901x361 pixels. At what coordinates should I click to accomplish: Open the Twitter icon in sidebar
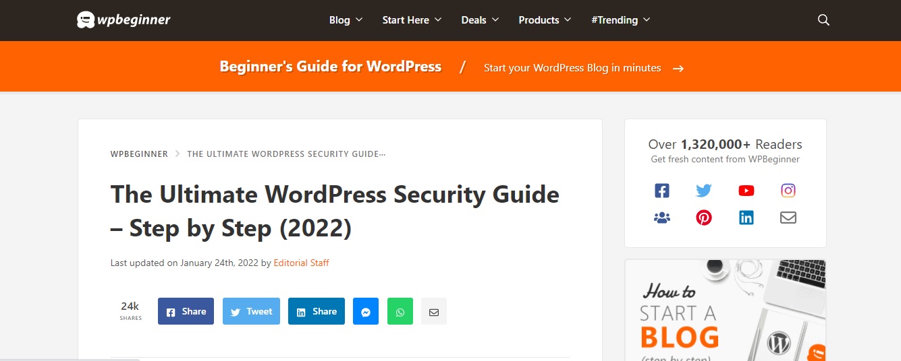tap(704, 191)
